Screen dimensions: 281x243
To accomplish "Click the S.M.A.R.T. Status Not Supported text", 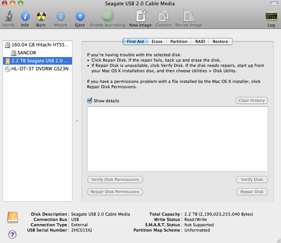I will 199,225.
